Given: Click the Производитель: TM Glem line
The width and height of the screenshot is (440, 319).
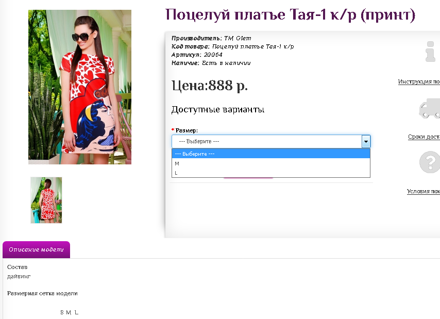Looking at the screenshot, I should [x=211, y=38].
